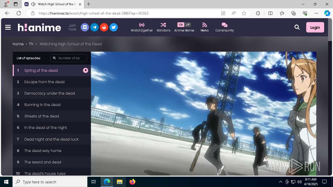Open Settings and more menu
Screen dimensions: 333x187
[x=316, y=13]
